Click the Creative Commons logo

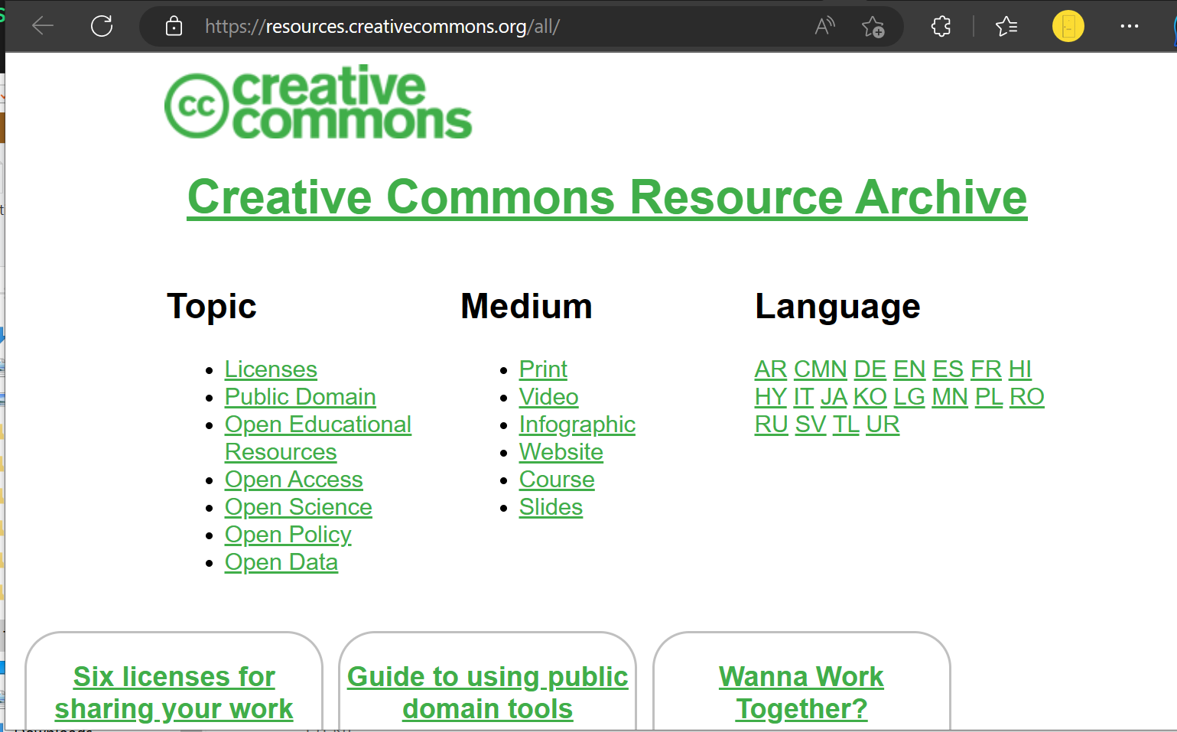click(318, 103)
